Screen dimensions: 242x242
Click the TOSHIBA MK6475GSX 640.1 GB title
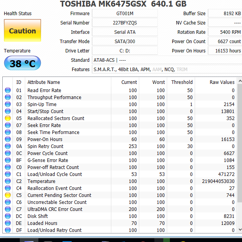[x=123, y=4]
